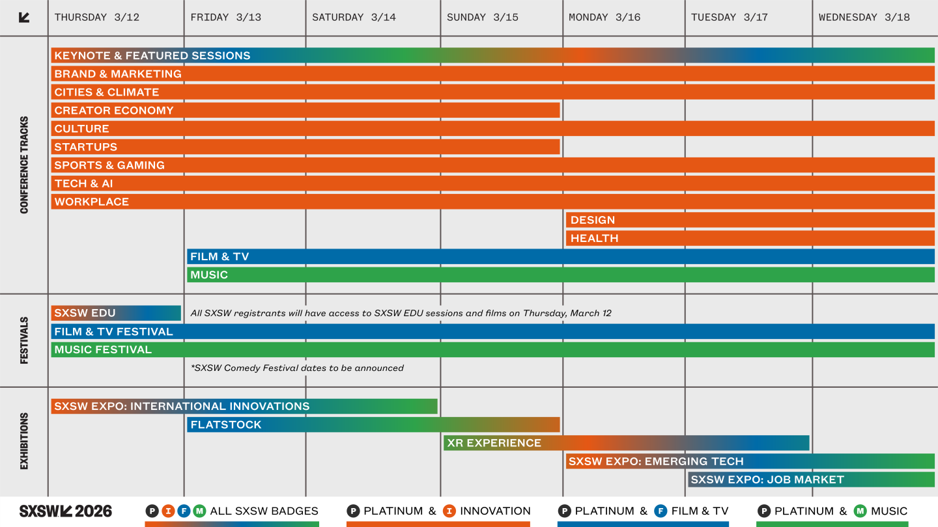Click the 'ALL SXSW BADGES' legend label
The height and width of the screenshot is (527, 938).
264,511
